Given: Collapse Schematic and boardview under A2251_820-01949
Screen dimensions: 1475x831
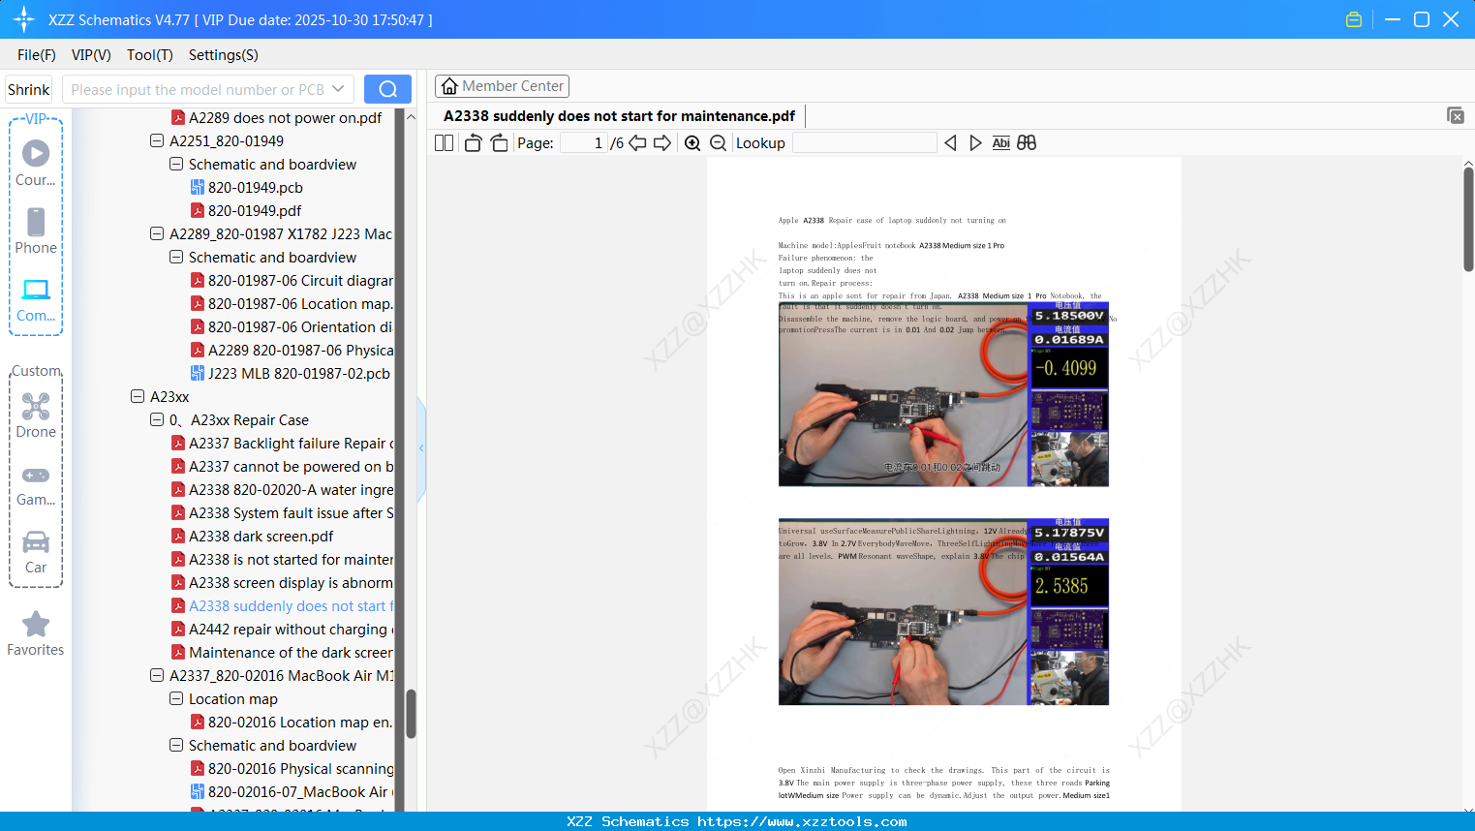Looking at the screenshot, I should coord(176,164).
